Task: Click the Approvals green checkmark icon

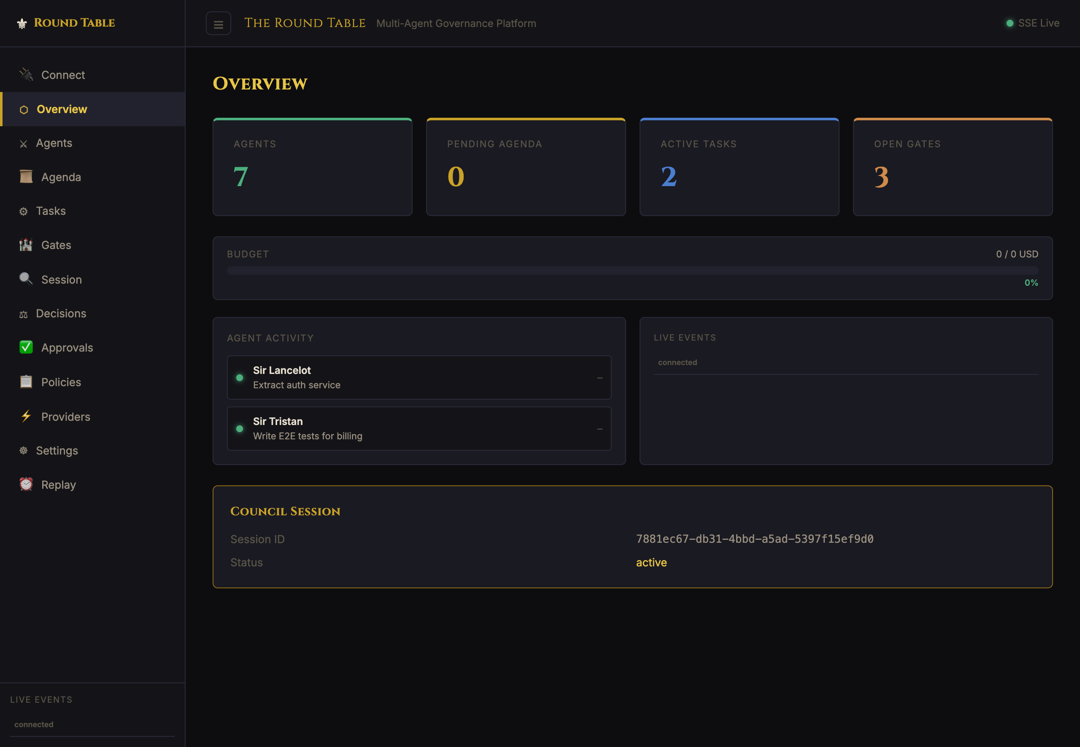Action: 26,347
